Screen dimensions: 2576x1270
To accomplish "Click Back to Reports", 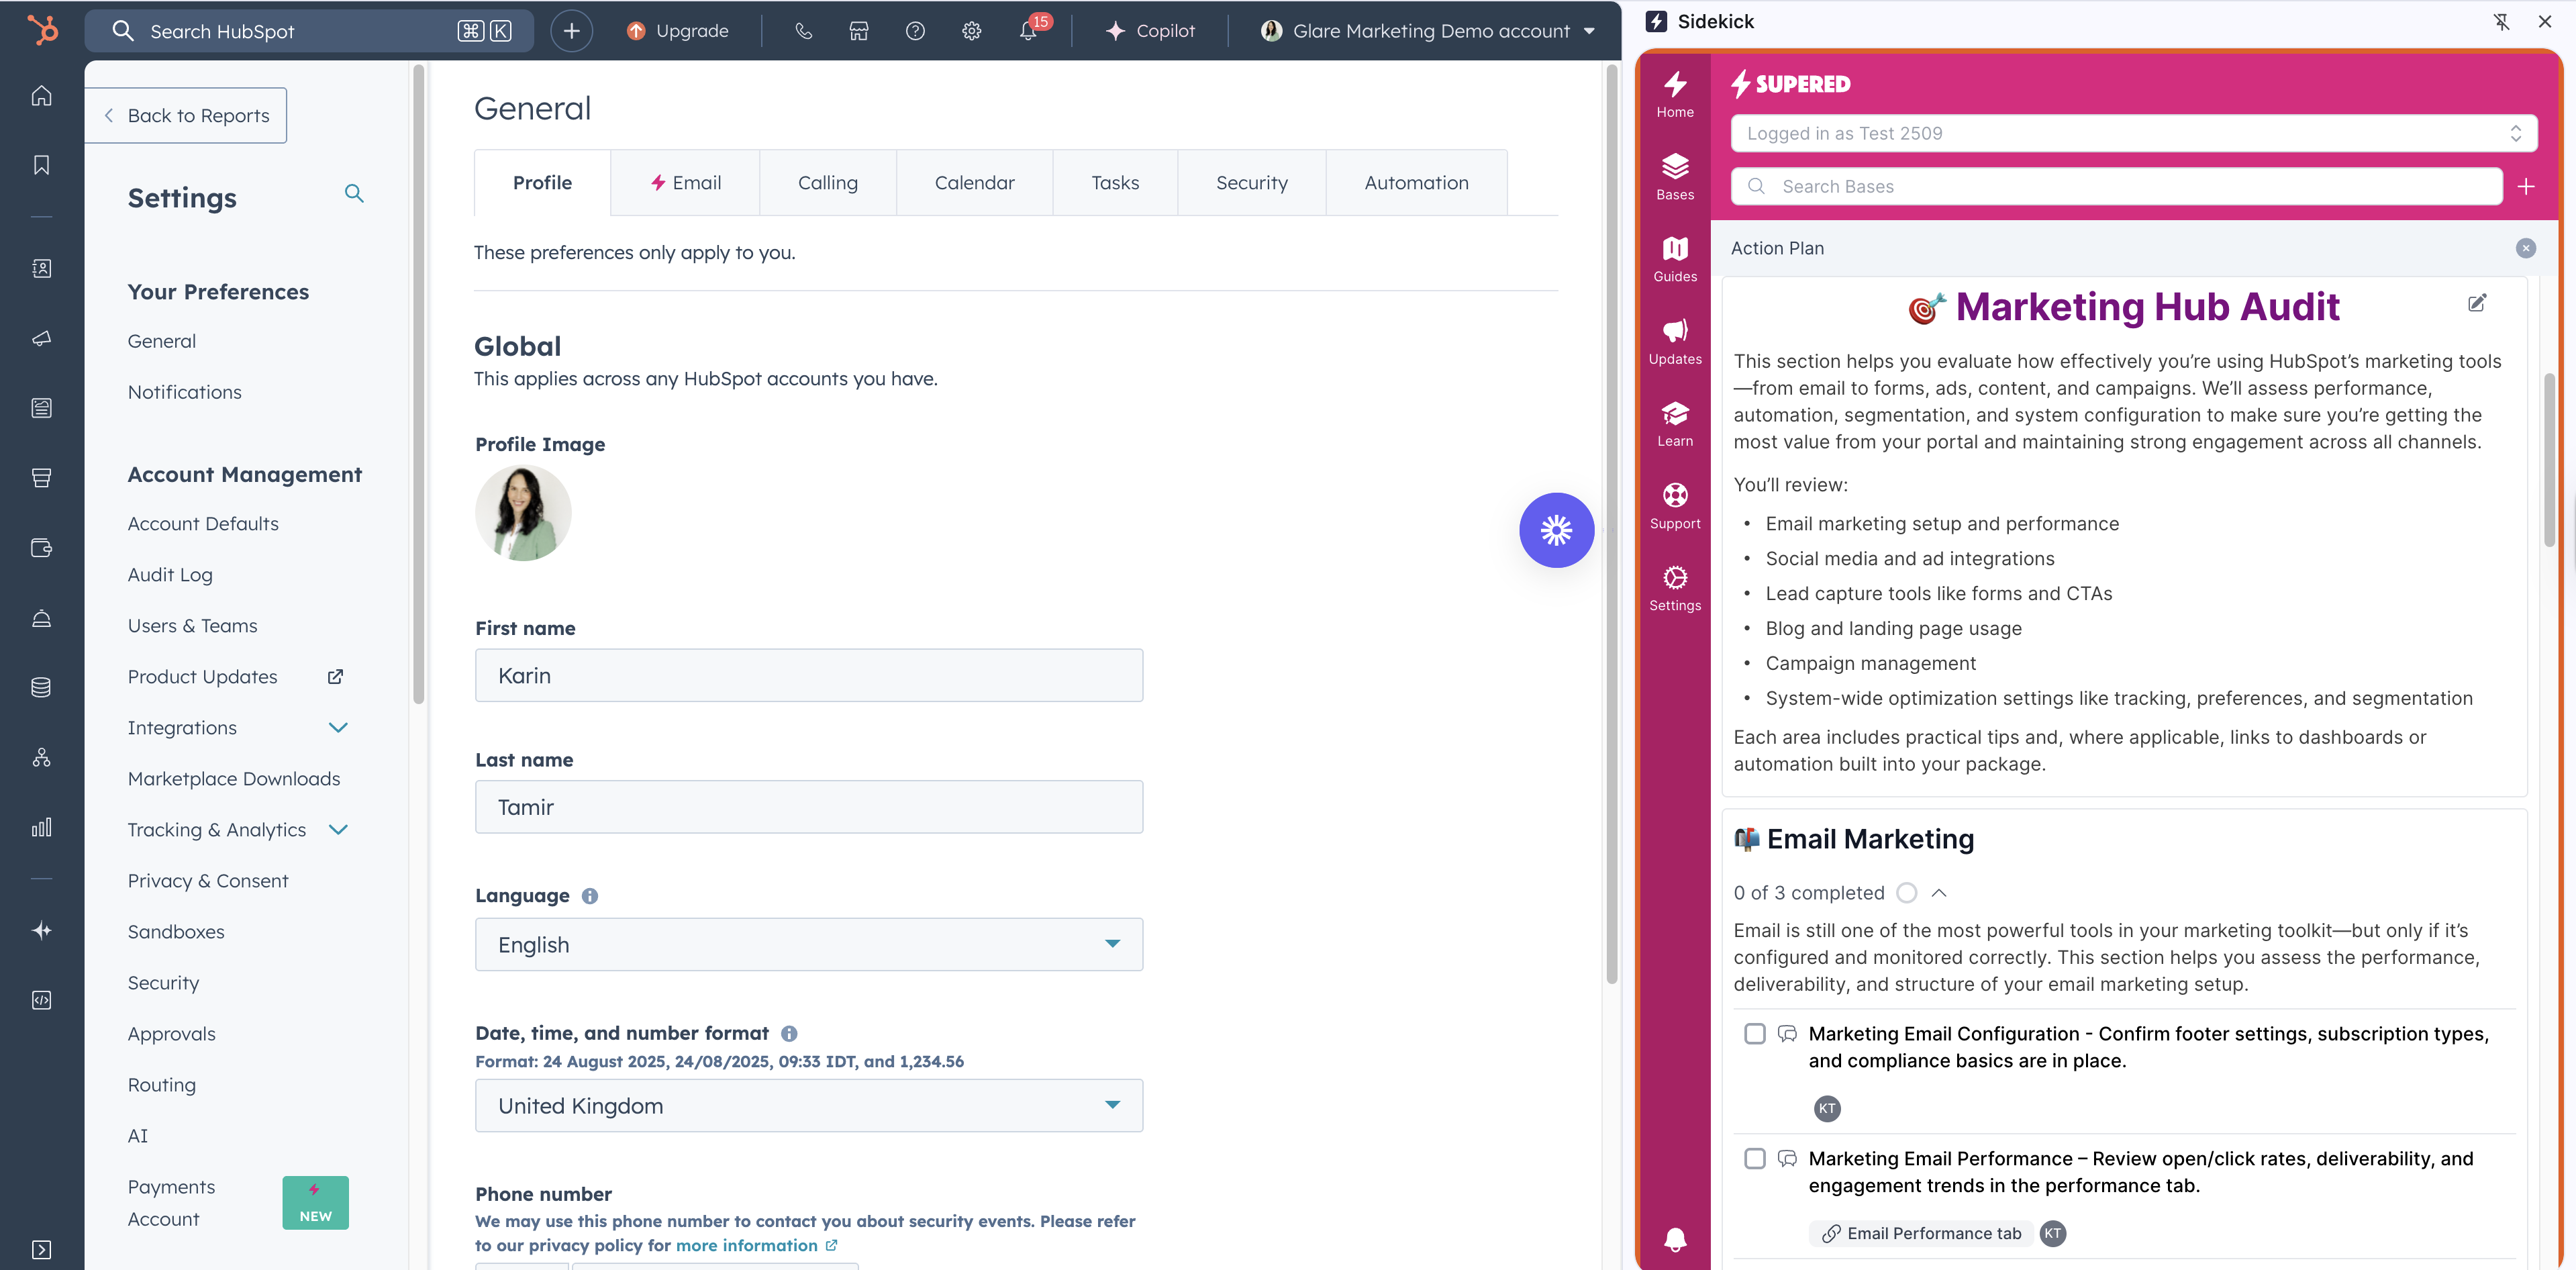I will [187, 116].
